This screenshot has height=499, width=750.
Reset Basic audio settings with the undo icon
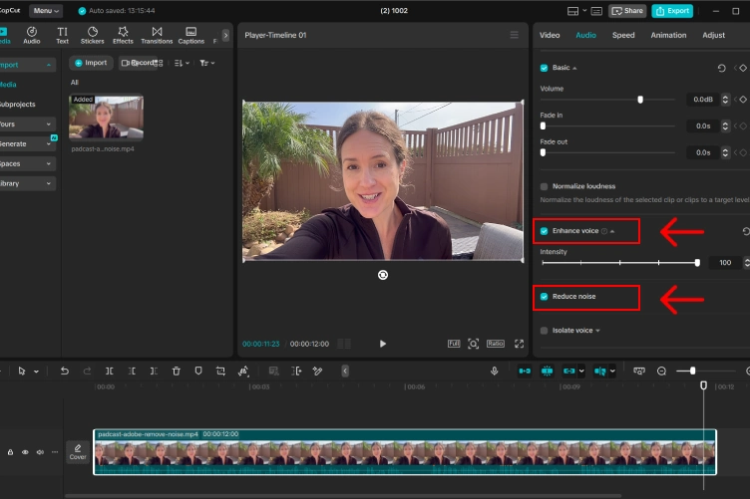point(721,68)
